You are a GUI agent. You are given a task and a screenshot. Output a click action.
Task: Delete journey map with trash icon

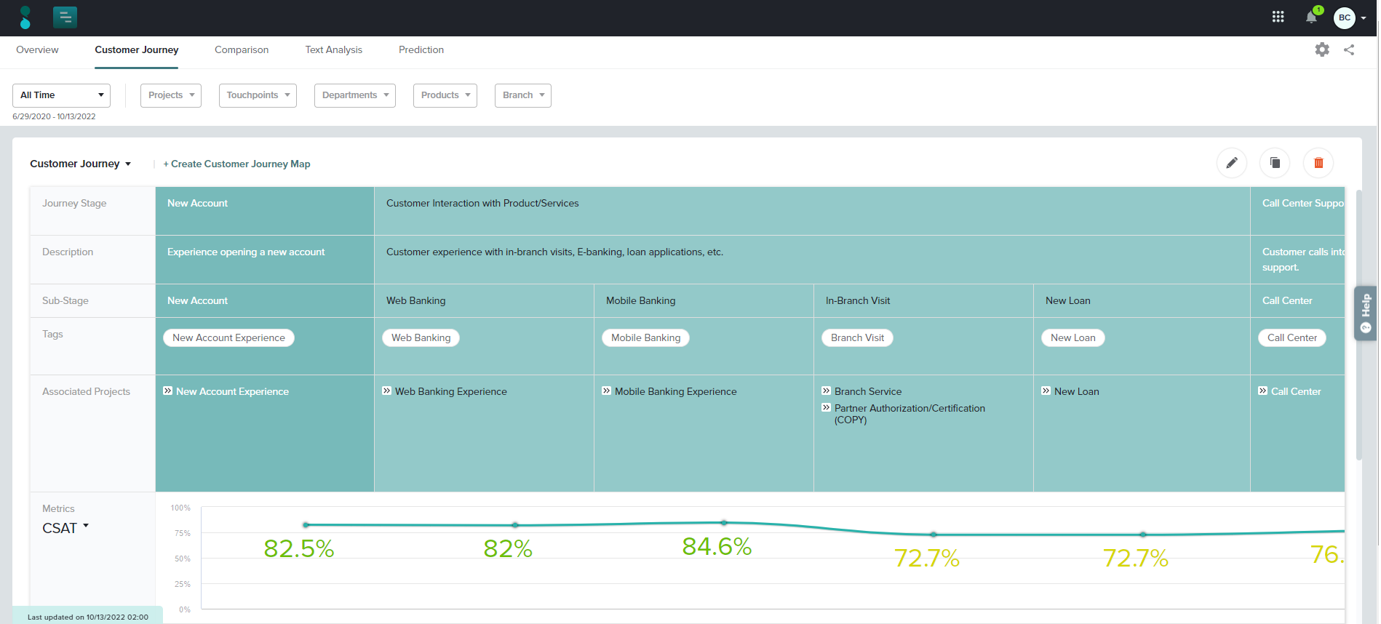pyautogui.click(x=1318, y=163)
